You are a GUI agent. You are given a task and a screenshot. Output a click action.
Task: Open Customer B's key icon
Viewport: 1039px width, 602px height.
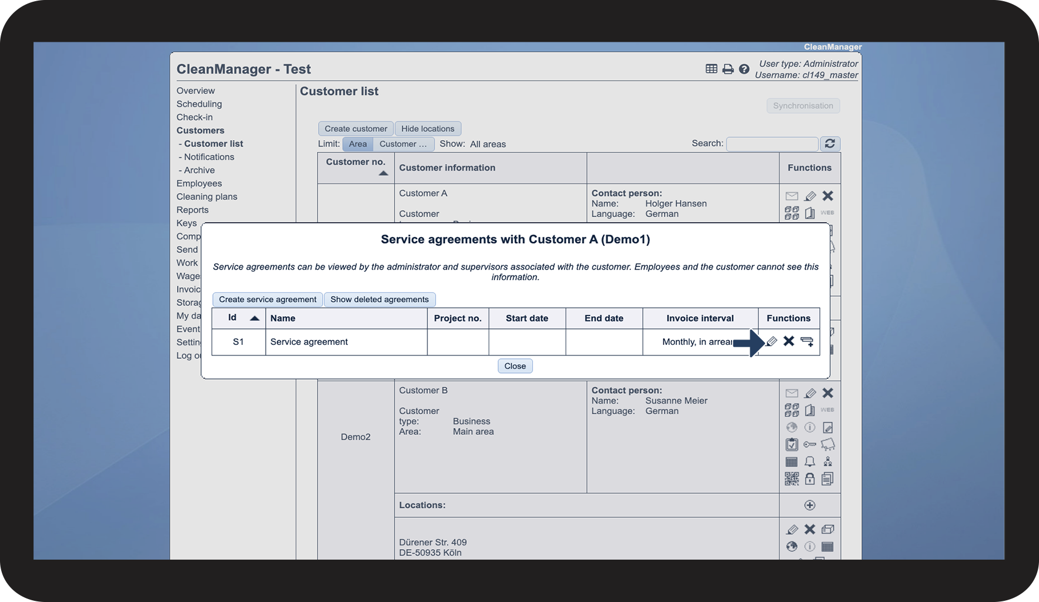[x=810, y=444]
